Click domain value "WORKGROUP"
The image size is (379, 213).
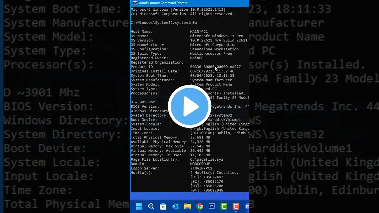[x=200, y=164]
